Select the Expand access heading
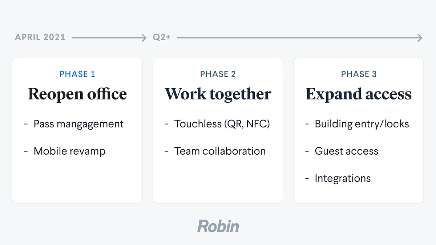Viewport: 436px width, 245px height. tap(359, 94)
